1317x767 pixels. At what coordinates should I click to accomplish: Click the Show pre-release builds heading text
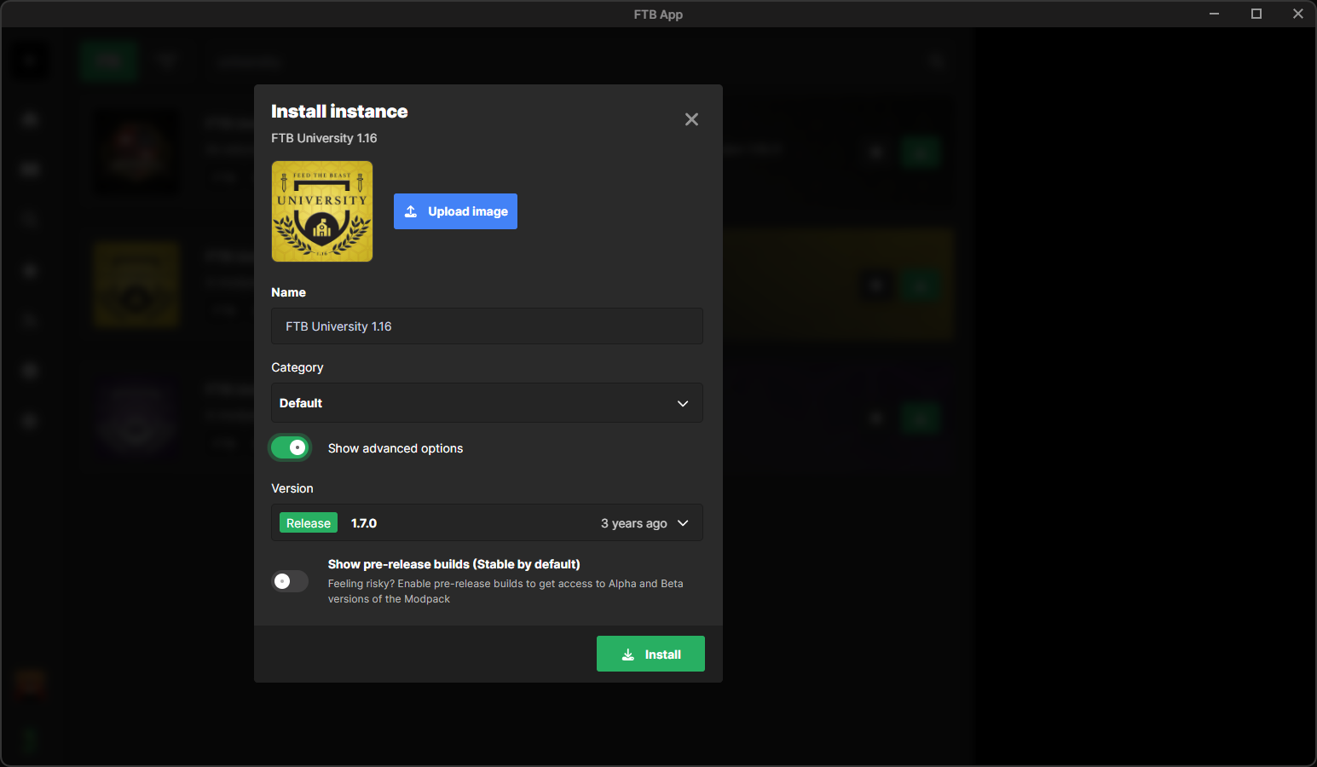pyautogui.click(x=453, y=564)
